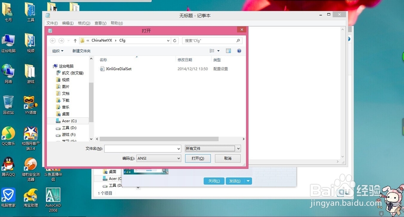Viewport: 404px width, 217px height.
Task: Select the 回收站 recycle bin icon
Action: pyautogui.click(x=8, y=105)
